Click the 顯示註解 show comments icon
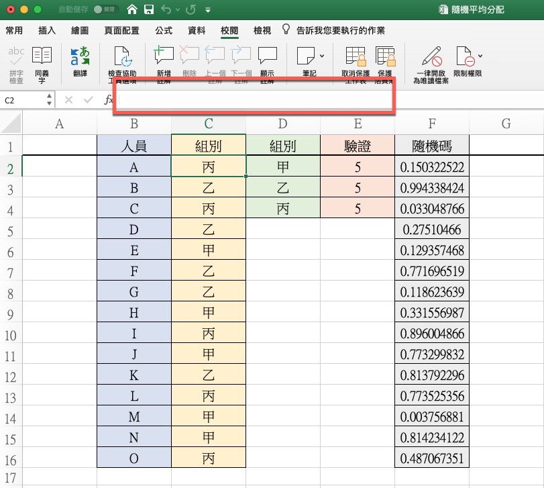Viewport: 544px width, 488px height. coord(268,56)
